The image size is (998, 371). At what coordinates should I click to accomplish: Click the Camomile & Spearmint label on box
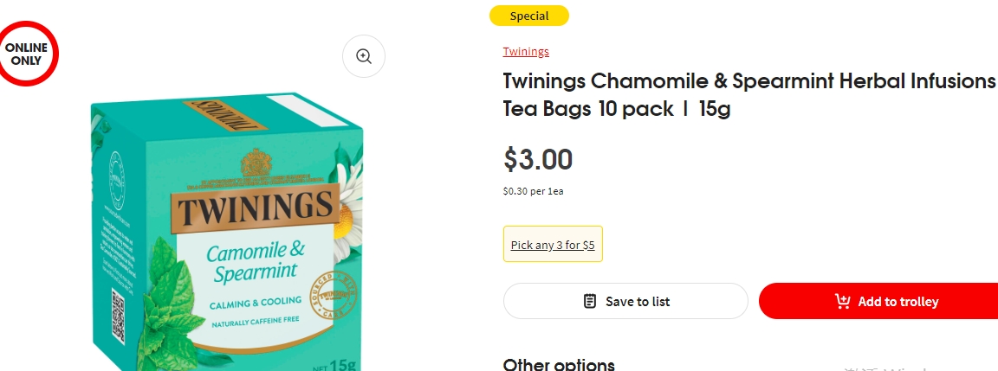tap(255, 261)
